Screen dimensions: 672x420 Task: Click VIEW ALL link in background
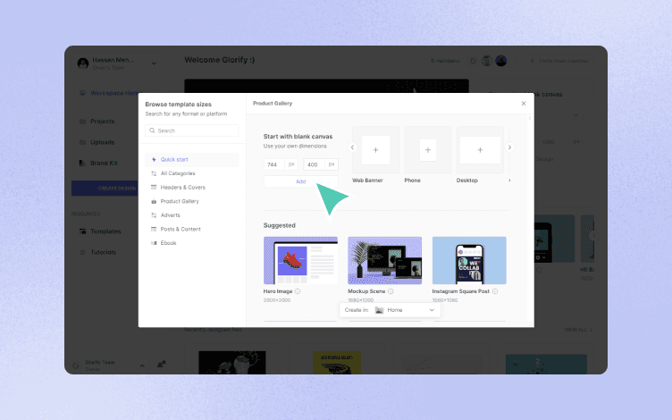578,330
